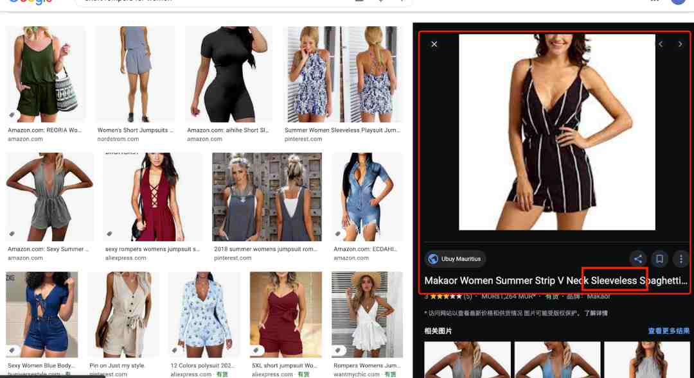Viewport: 694px width, 378px height.
Task: Open the first related image under 相关图片
Action: coord(467,359)
